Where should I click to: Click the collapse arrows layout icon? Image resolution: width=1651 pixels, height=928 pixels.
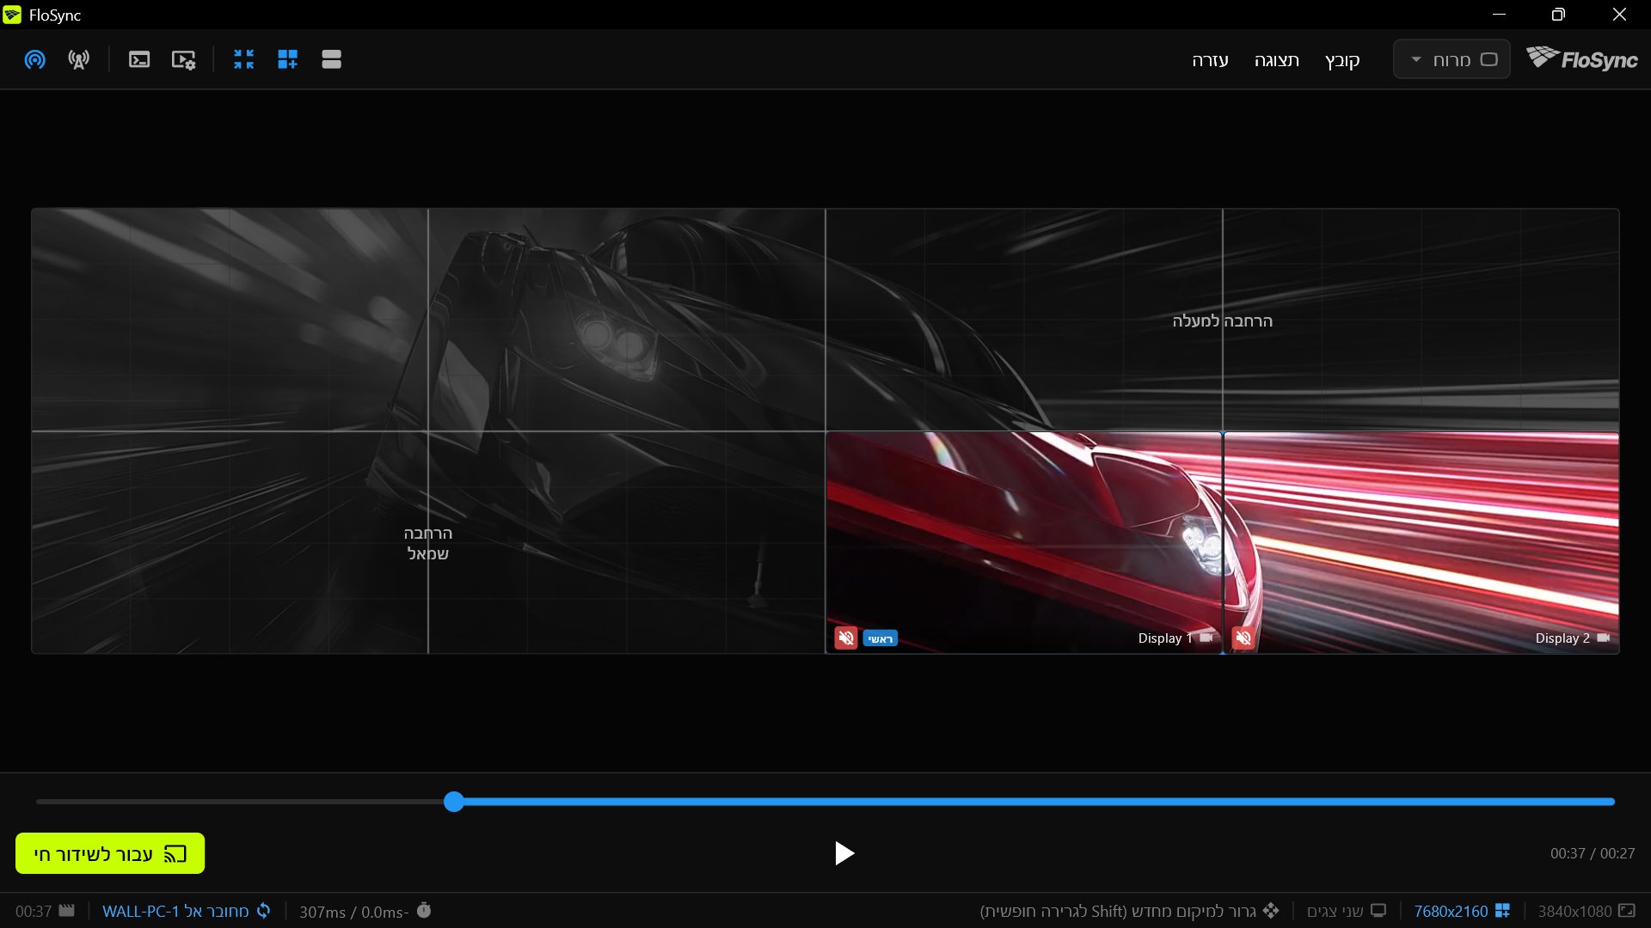tap(244, 59)
